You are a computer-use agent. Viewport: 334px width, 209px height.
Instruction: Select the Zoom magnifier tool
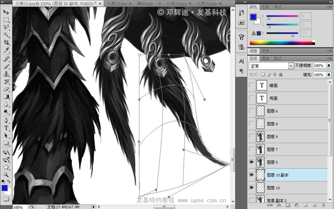6,175
